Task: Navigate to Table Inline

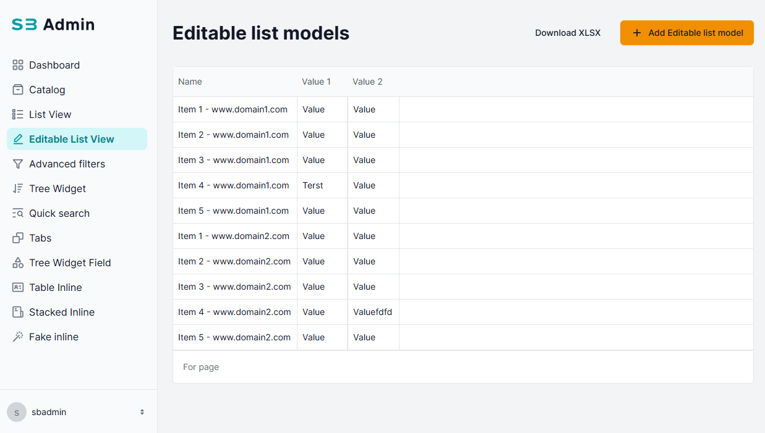Action: pos(77,287)
